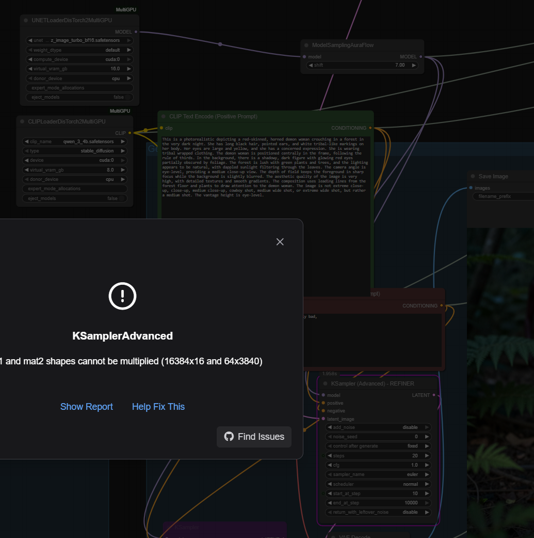Increase shift value 7.00 with the right arrow
The height and width of the screenshot is (538, 534).
414,65
